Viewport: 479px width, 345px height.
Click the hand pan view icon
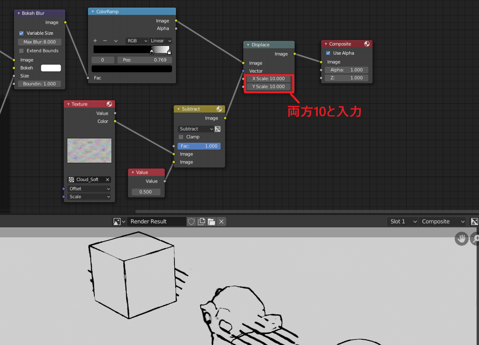coord(462,239)
